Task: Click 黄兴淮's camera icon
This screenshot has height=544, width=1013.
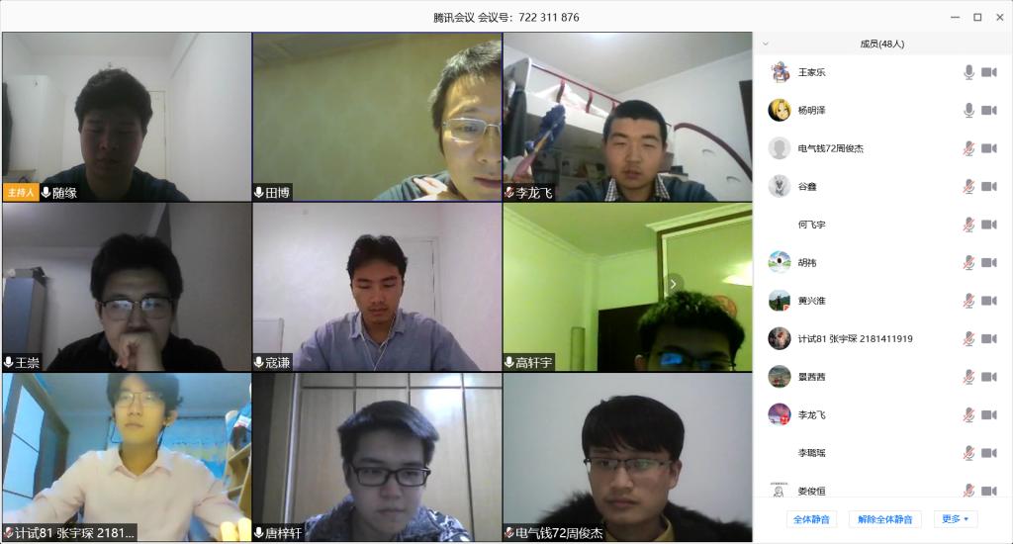Action: coord(989,301)
